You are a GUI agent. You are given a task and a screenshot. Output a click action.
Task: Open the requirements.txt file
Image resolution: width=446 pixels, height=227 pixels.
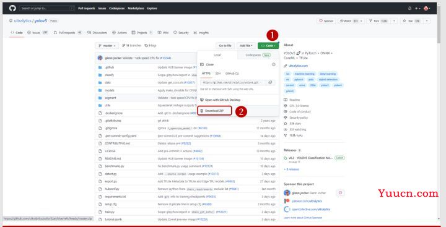[115, 197]
